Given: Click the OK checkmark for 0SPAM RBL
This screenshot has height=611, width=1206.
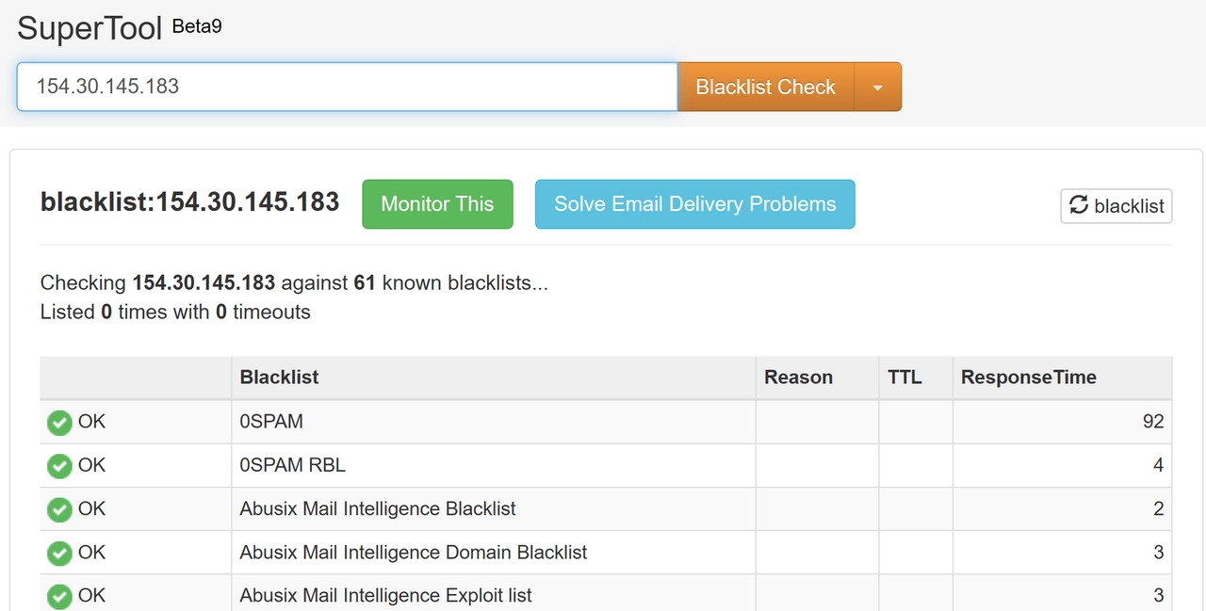Looking at the screenshot, I should coord(59,466).
